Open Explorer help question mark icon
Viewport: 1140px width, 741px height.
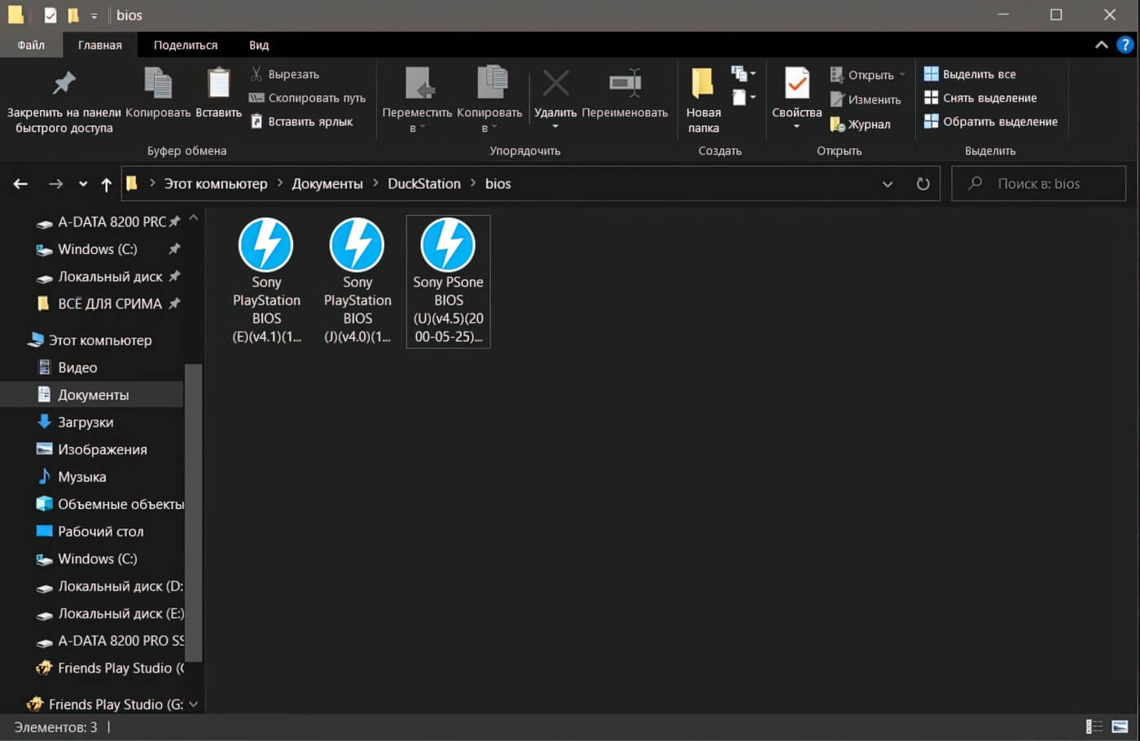pos(1125,45)
